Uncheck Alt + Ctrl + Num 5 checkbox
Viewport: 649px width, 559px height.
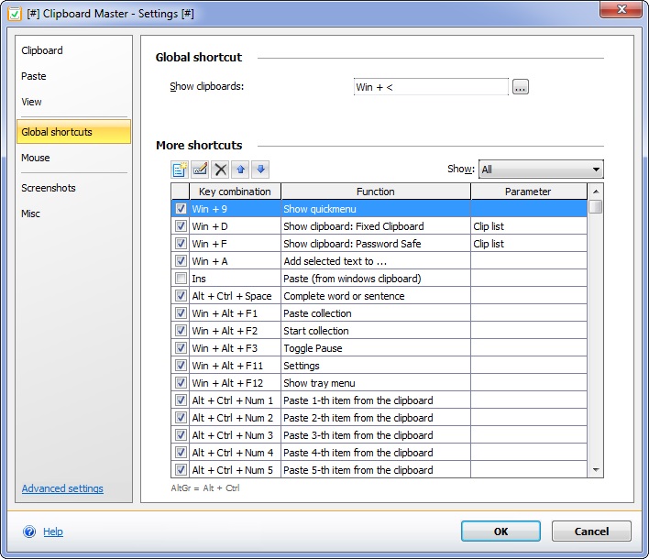pos(181,469)
